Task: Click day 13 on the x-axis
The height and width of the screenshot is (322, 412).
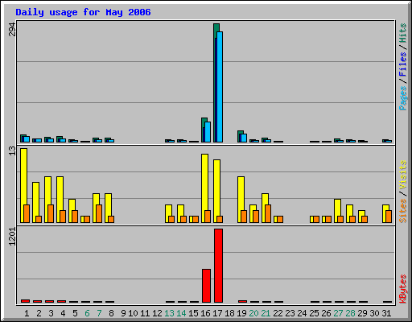Action: (169, 313)
